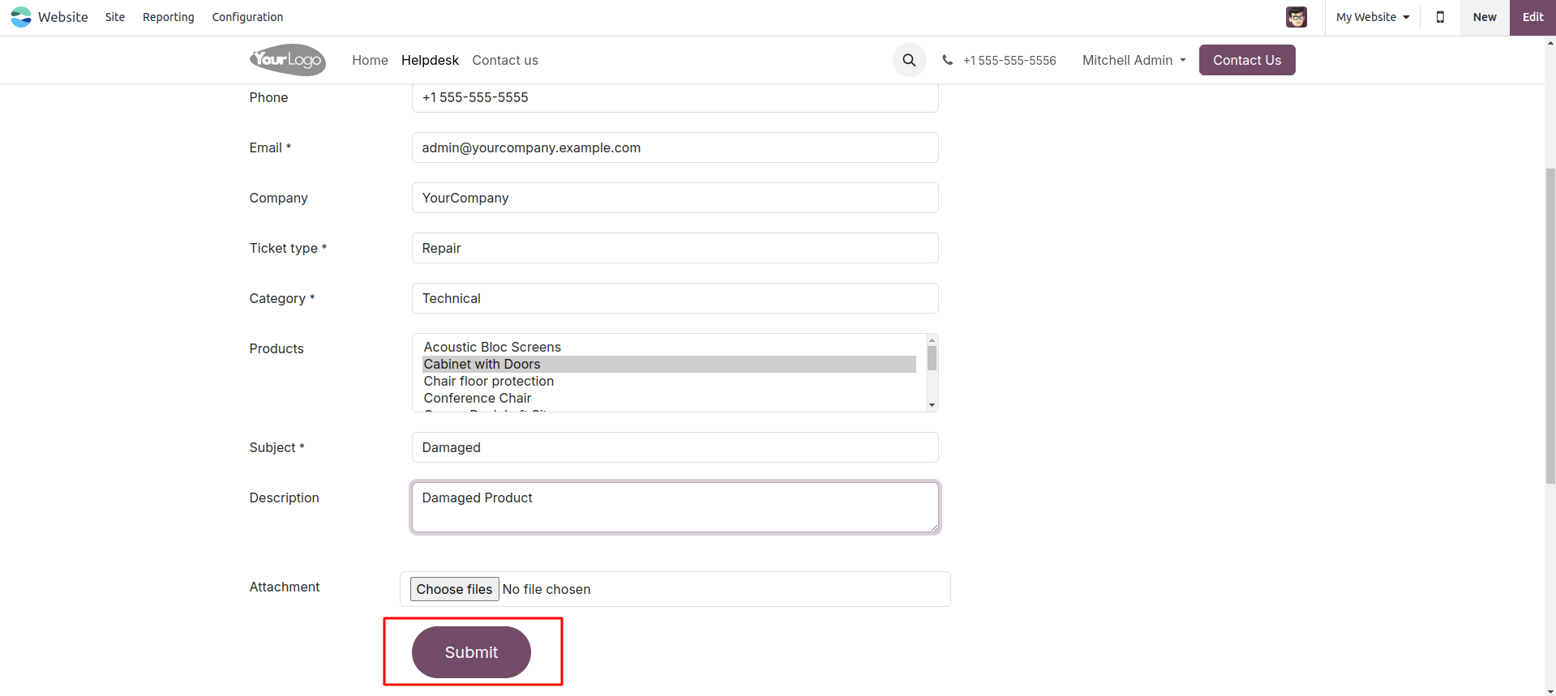Click Choose files attachment button

click(x=454, y=589)
